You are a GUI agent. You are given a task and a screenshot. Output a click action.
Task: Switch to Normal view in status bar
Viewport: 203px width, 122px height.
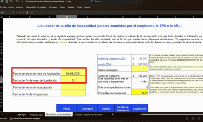pos(187,119)
